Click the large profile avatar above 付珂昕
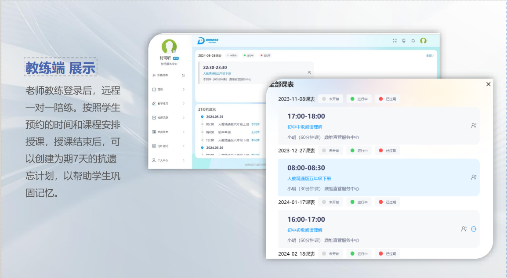The width and height of the screenshot is (507, 278). click(169, 47)
